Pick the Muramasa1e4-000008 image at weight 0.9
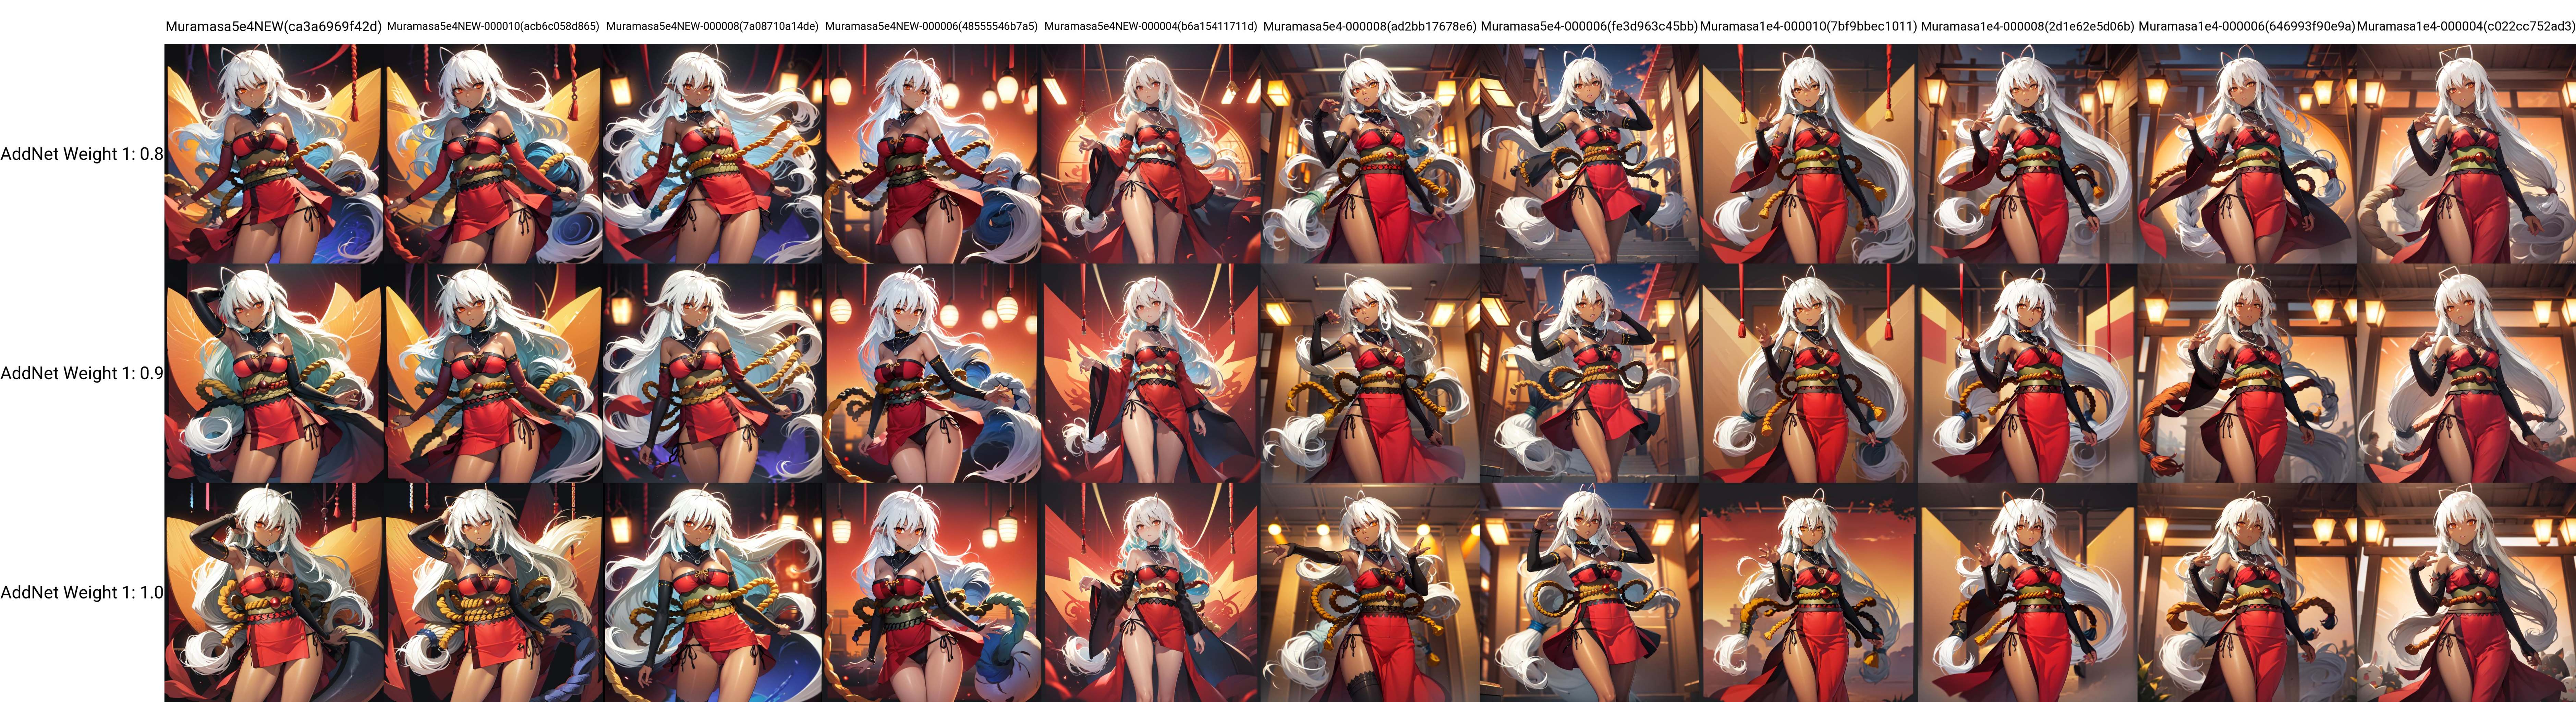Image resolution: width=2576 pixels, height=702 pixels. click(x=2028, y=373)
